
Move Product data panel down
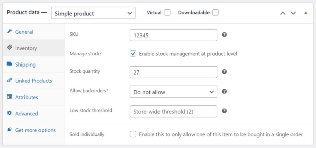(293, 13)
